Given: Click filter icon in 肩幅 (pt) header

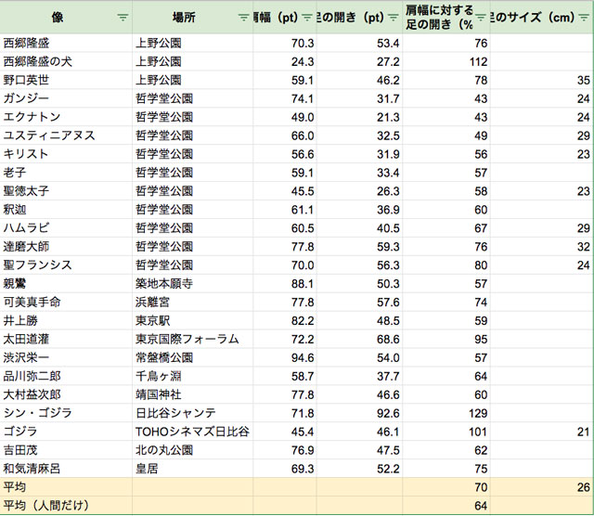Looking at the screenshot, I should pos(306,18).
